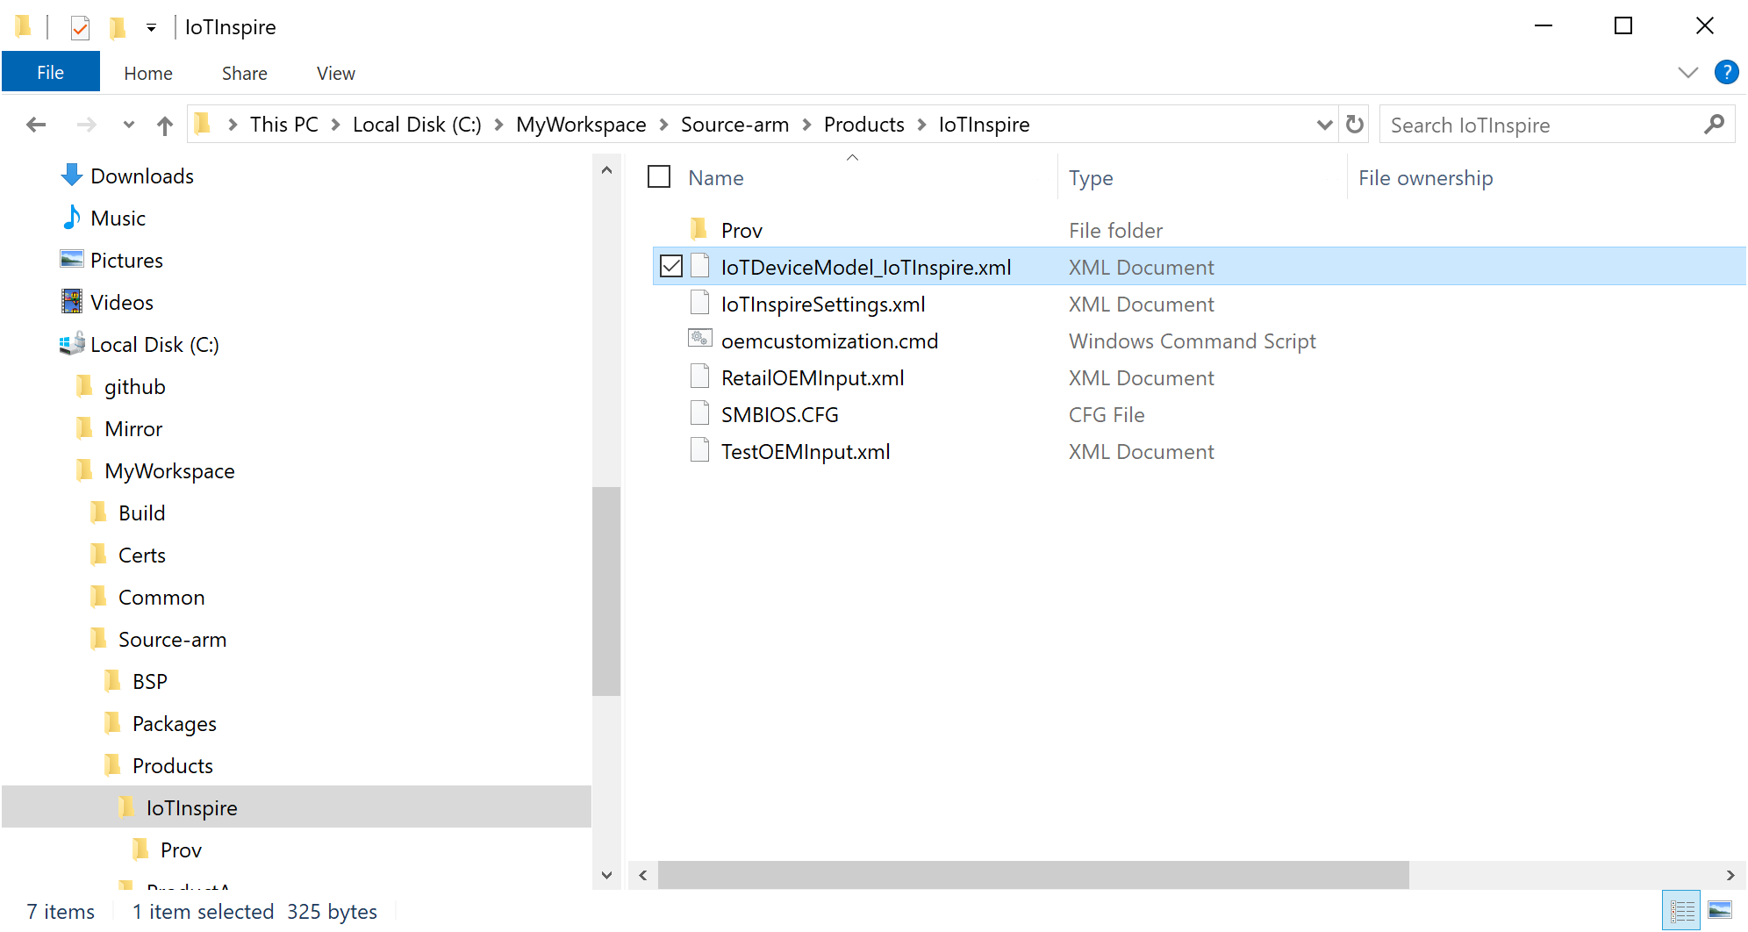The image size is (1748, 932).
Task: Open MyWorkspace from the breadcrumb path
Action: [x=580, y=124]
